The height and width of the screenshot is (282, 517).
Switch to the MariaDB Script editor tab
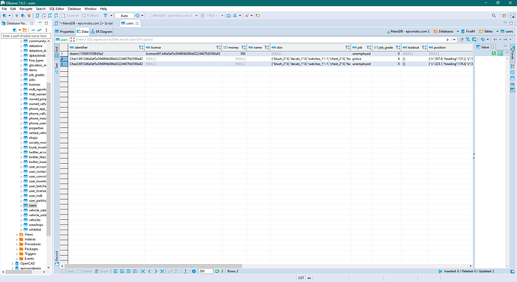[85, 23]
